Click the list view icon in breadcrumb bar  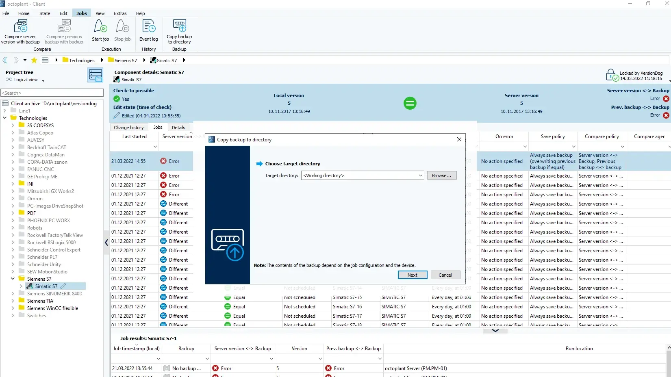click(x=45, y=60)
